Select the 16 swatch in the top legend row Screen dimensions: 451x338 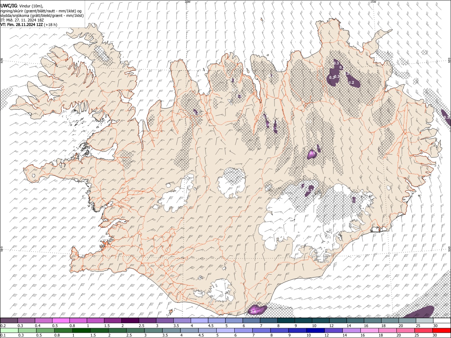pos(372,320)
